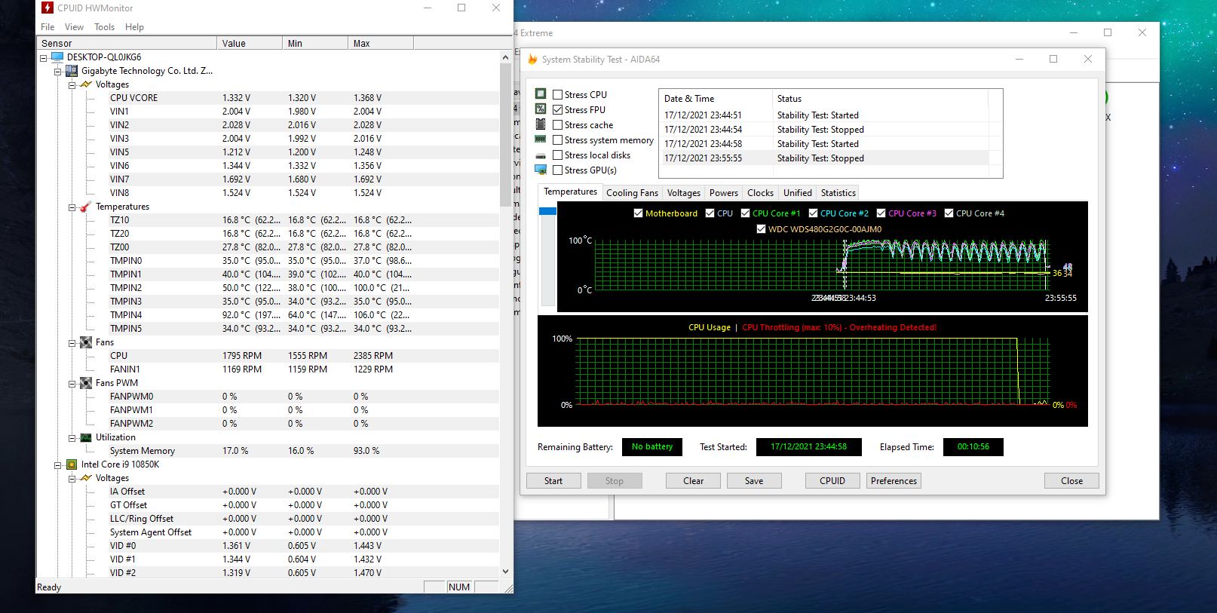Select the 23:55:55 Stability Test Stopped log row
Image resolution: width=1217 pixels, height=613 pixels.
click(x=824, y=158)
